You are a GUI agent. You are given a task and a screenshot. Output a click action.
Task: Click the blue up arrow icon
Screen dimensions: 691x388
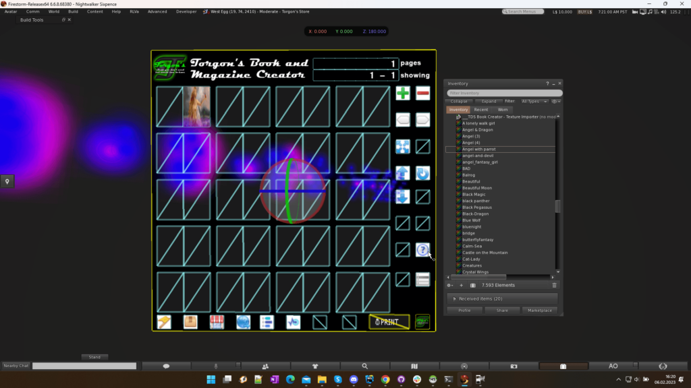[x=403, y=173]
